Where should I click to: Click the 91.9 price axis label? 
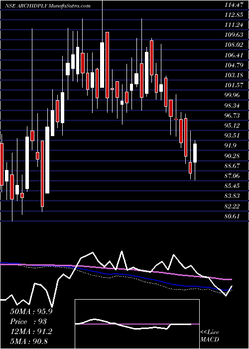click(x=231, y=146)
